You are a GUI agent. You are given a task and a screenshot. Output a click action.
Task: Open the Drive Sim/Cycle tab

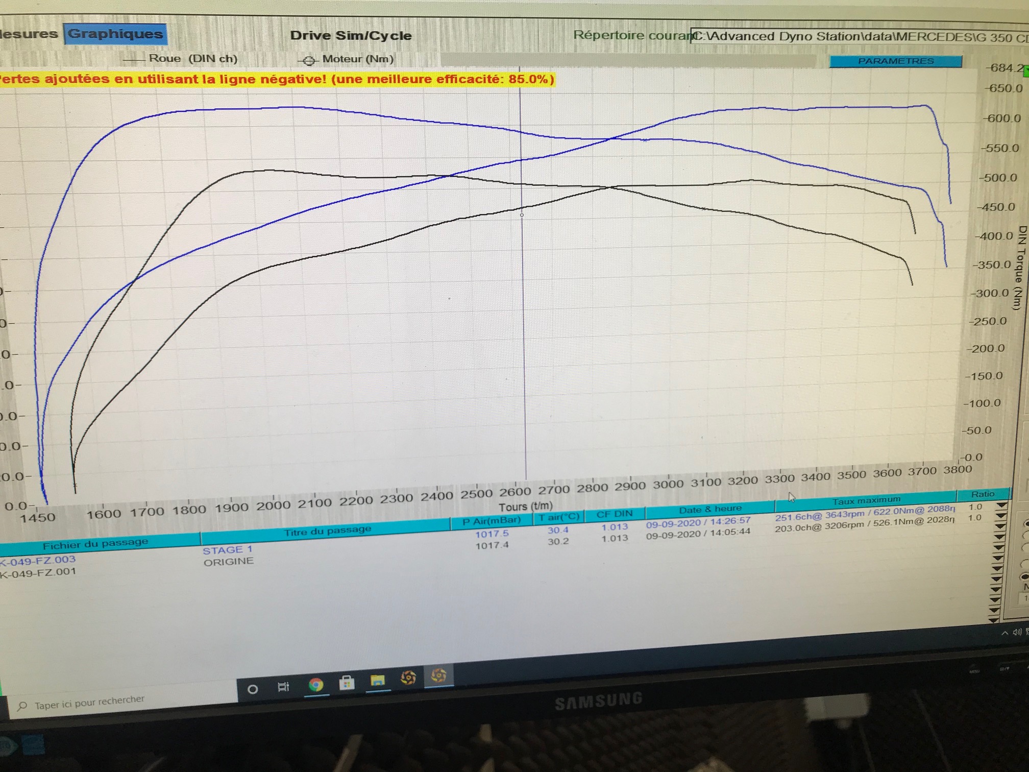pos(351,36)
